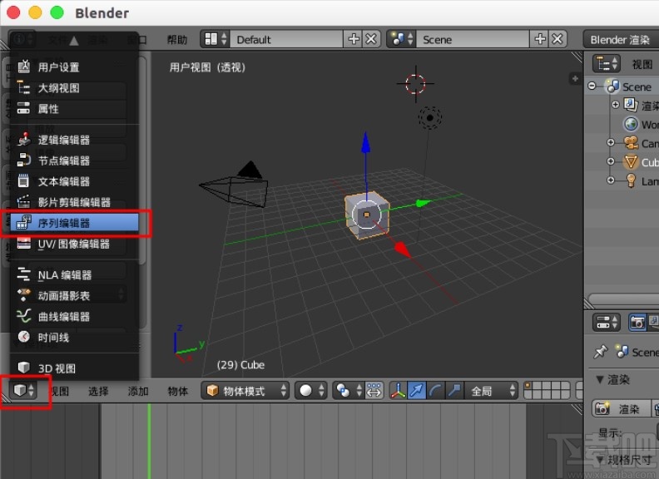Select the World globe item in the outliner
659x479 pixels.
point(631,124)
